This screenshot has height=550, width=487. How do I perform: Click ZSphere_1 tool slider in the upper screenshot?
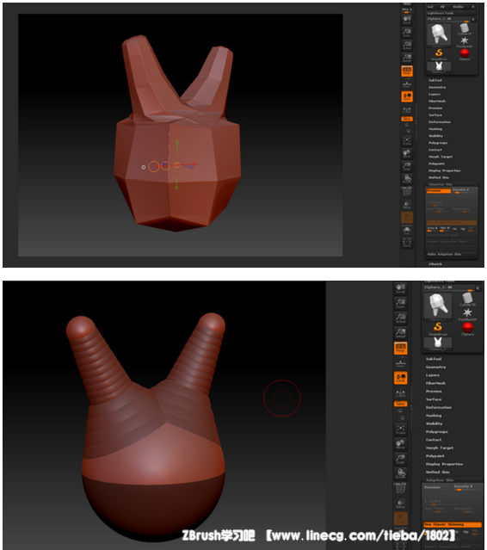pyautogui.click(x=448, y=19)
